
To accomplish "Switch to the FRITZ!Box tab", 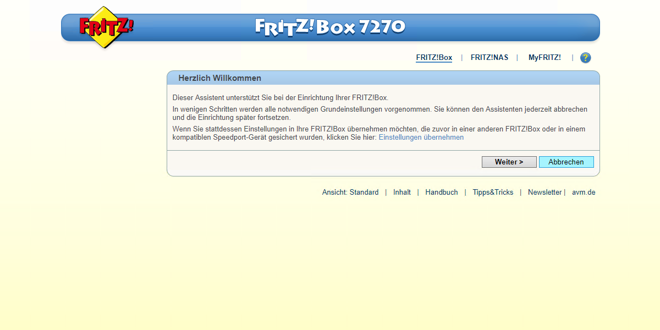I will 434,58.
